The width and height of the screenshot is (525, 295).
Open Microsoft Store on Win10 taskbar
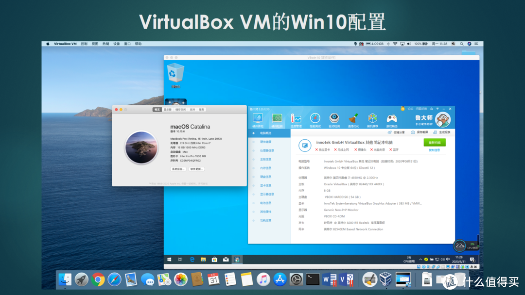tap(215, 259)
